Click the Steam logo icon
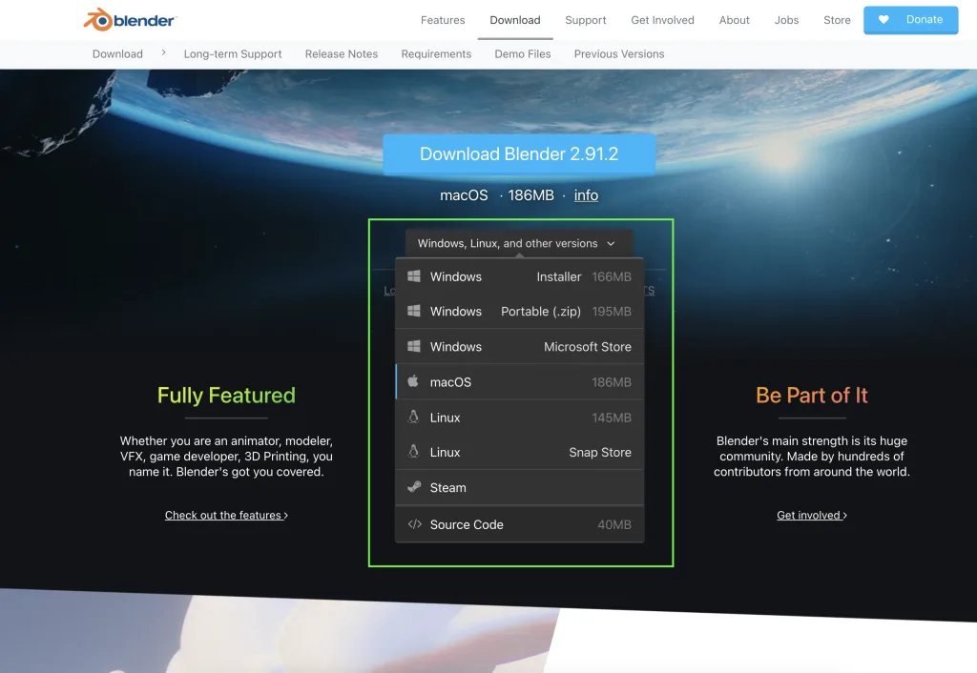The image size is (977, 673). pyautogui.click(x=414, y=487)
